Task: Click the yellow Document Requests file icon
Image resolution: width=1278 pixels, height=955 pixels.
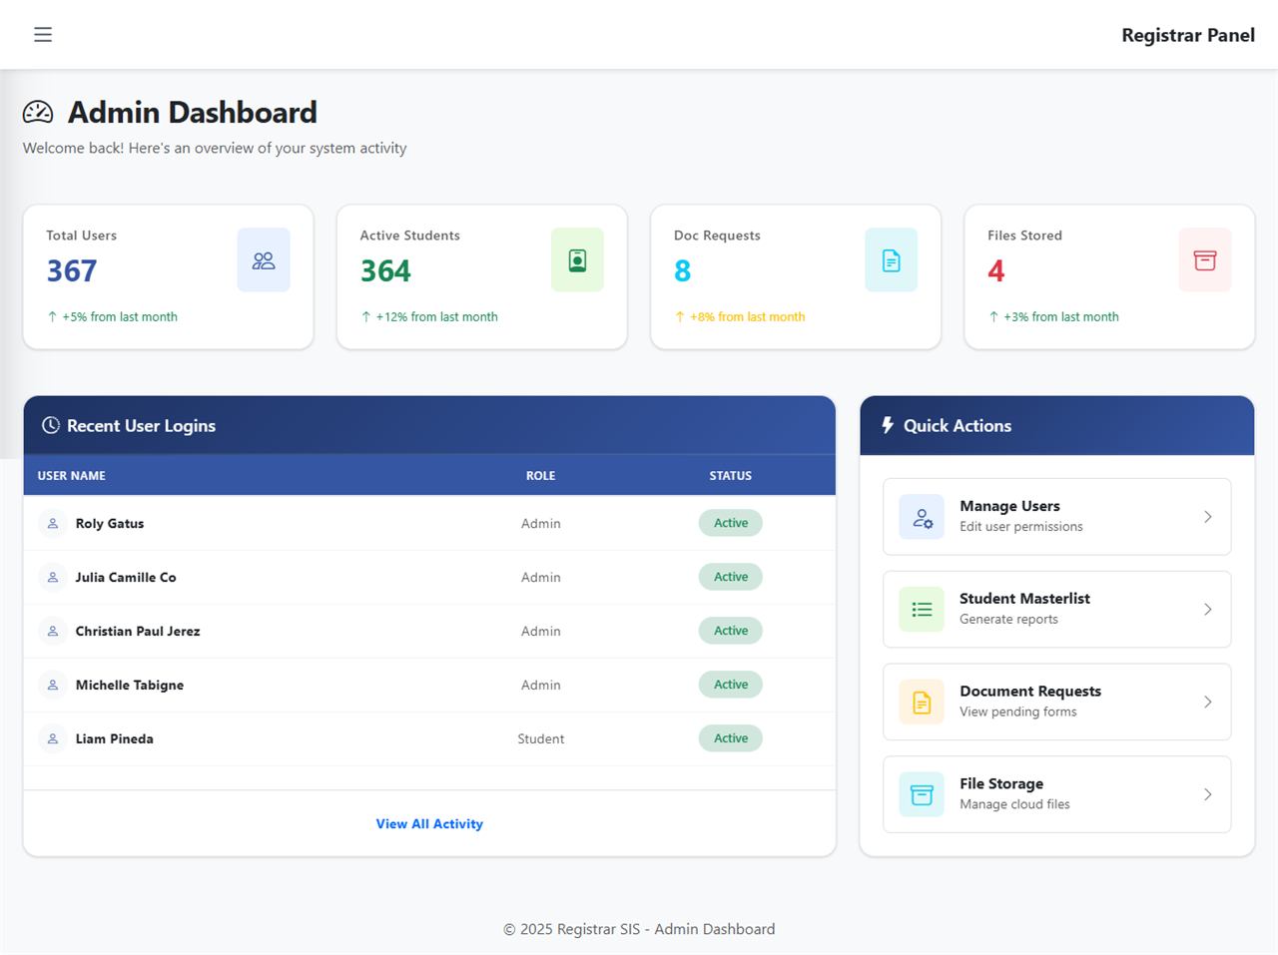Action: tap(922, 703)
